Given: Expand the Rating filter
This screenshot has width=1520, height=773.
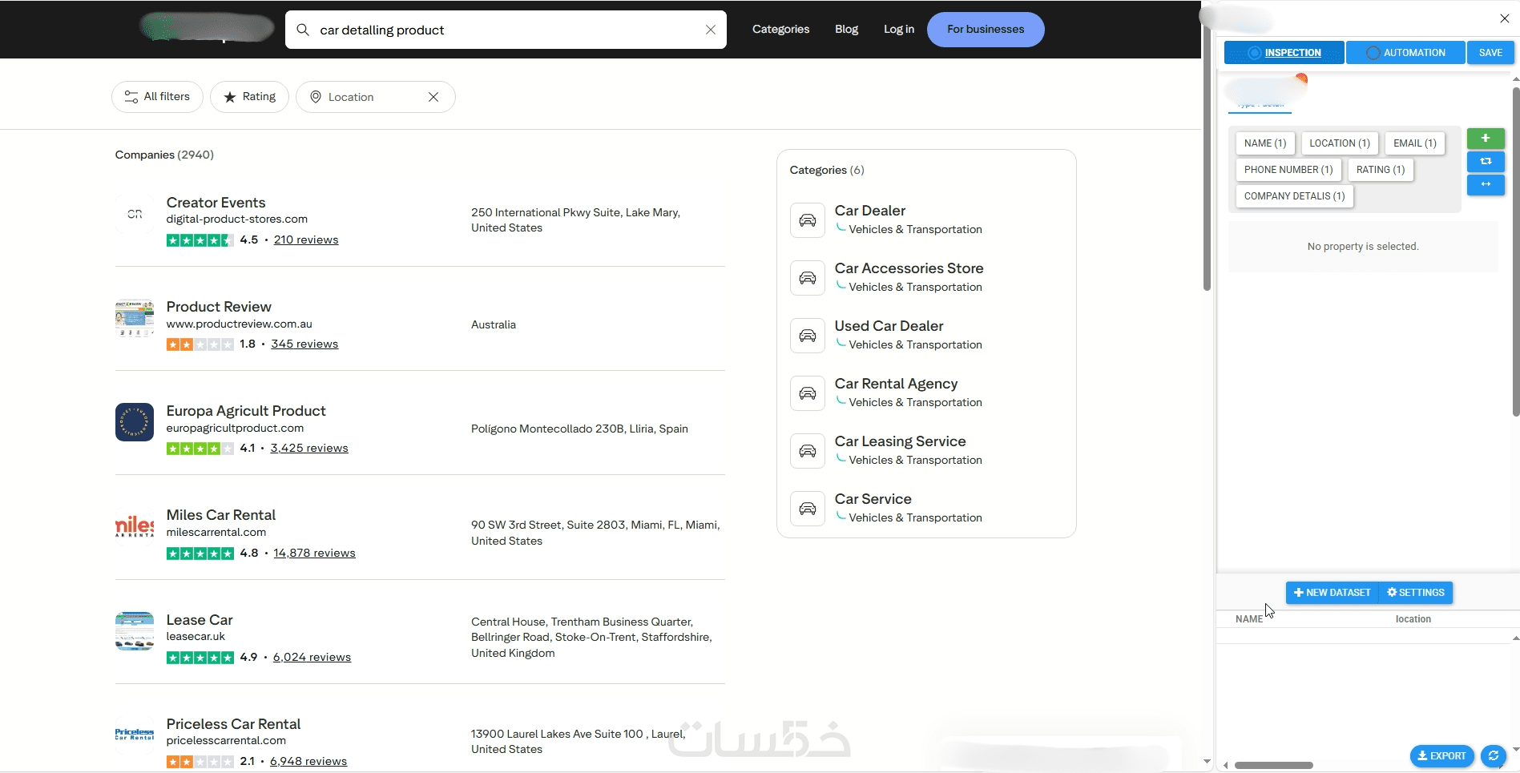Looking at the screenshot, I should tap(249, 97).
